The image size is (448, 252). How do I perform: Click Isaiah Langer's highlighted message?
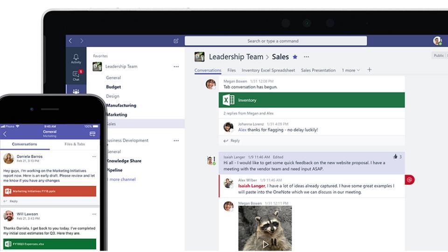(312, 163)
